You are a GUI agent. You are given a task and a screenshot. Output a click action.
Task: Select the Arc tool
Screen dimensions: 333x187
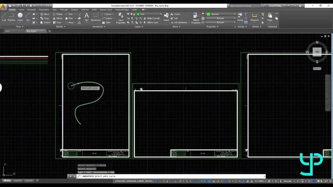pyautogui.click(x=28, y=17)
